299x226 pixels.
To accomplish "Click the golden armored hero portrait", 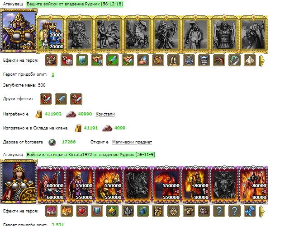I will [x=19, y=30].
